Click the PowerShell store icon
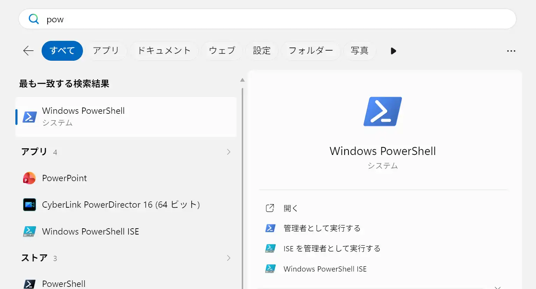 point(29,284)
